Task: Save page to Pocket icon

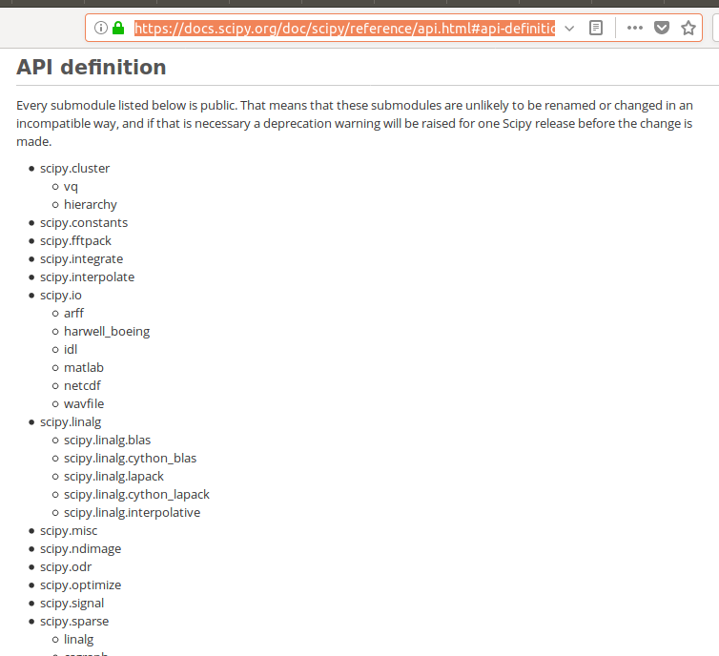Action: point(661,28)
